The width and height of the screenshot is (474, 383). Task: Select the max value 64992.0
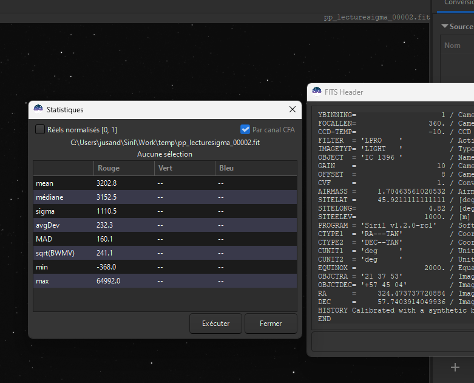108,281
